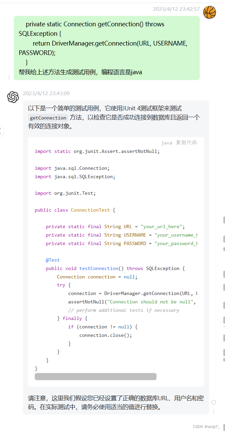
Task: Click the 'import java.sql.SQLException;' line
Action: (75, 177)
